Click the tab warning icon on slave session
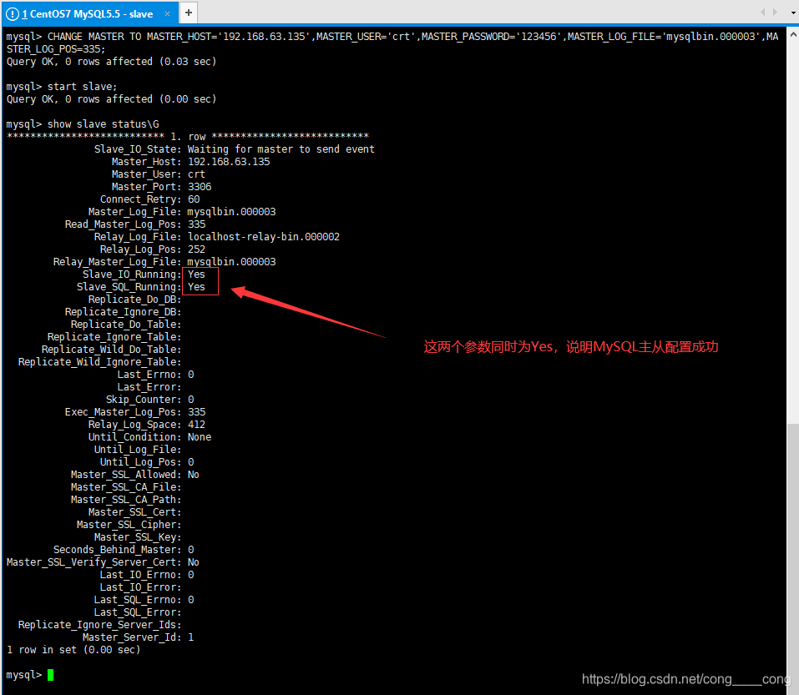 [13, 14]
